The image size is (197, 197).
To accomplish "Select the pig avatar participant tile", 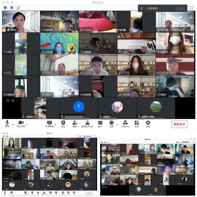I will pyautogui.click(x=117, y=107).
